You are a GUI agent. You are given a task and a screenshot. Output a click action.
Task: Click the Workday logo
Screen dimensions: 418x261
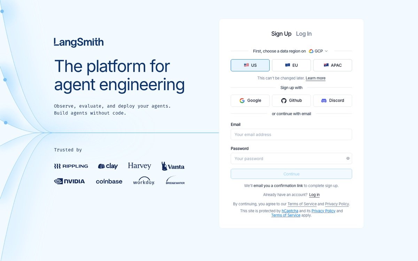[x=144, y=181]
